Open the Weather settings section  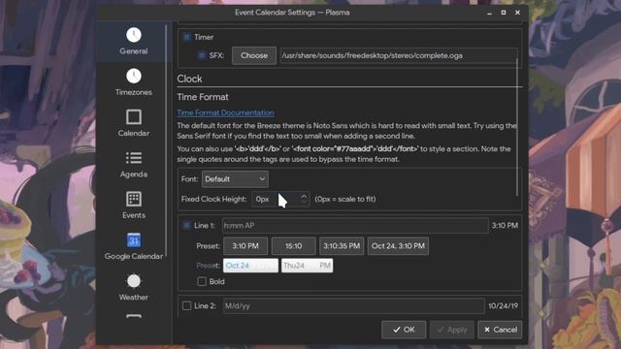click(134, 287)
